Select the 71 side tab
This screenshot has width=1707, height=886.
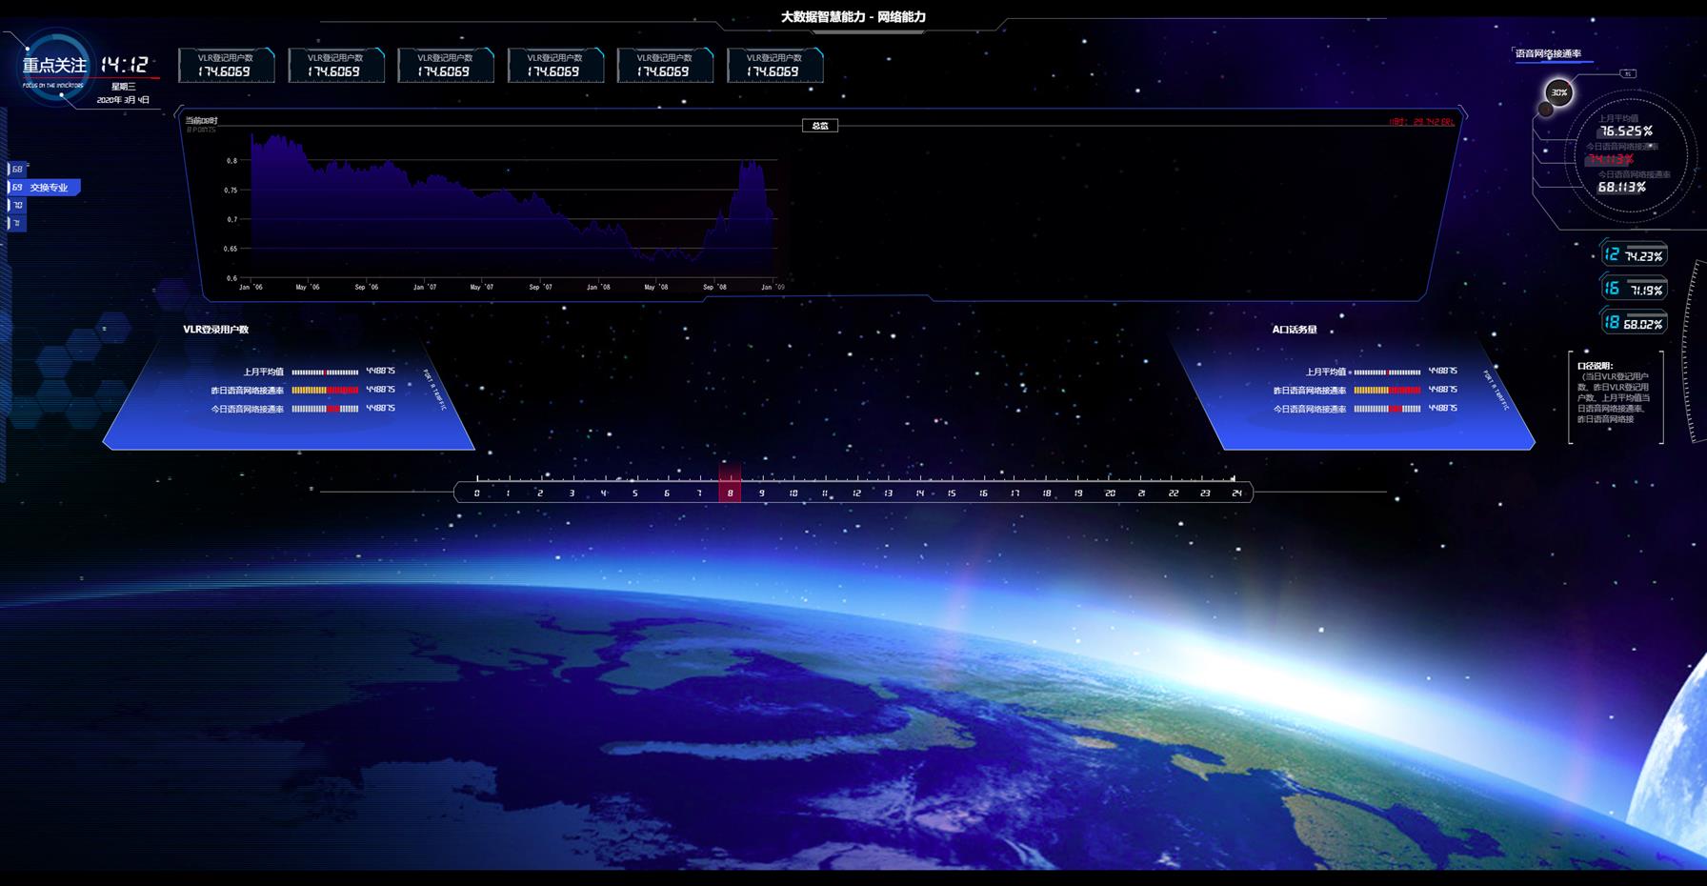click(16, 223)
